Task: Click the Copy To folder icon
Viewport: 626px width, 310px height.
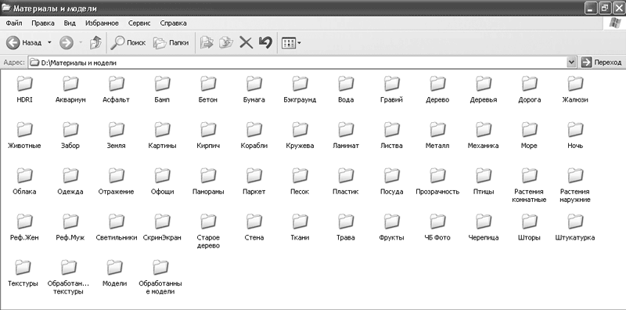Action: pos(226,42)
